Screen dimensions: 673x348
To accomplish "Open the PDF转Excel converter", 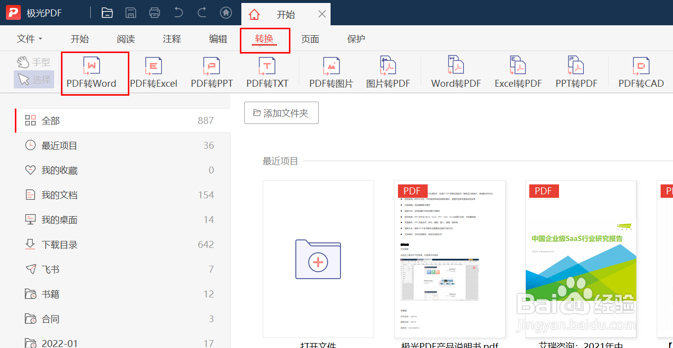I will (x=153, y=72).
